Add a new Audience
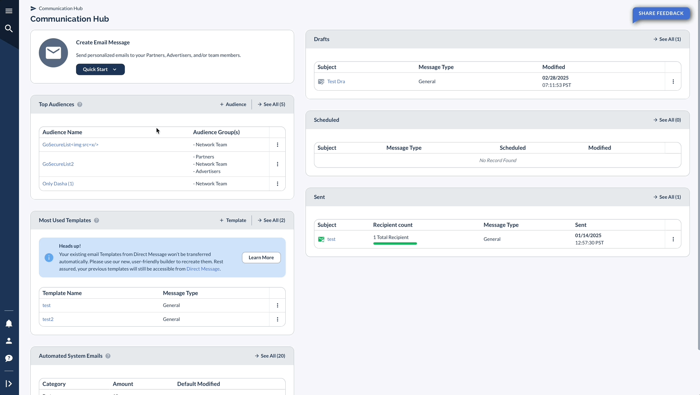Image resolution: width=700 pixels, height=395 pixels. coord(233,104)
